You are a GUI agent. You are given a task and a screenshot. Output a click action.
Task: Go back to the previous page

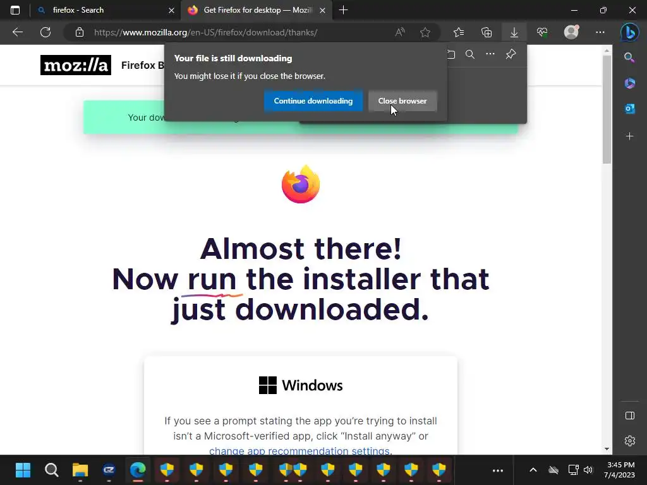point(18,32)
